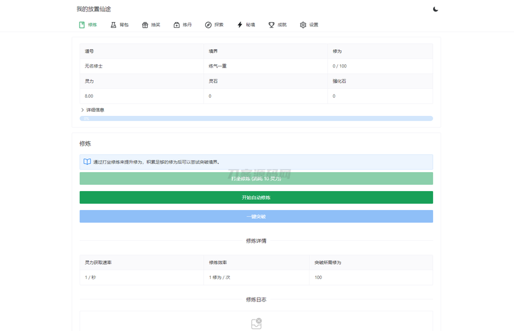Click the 一键突破 breakthrough button

(256, 216)
